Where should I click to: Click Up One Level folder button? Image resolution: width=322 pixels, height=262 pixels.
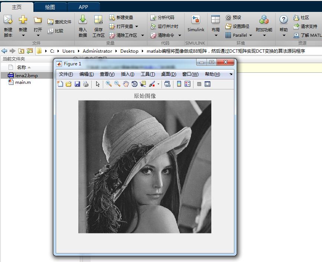click(21, 51)
